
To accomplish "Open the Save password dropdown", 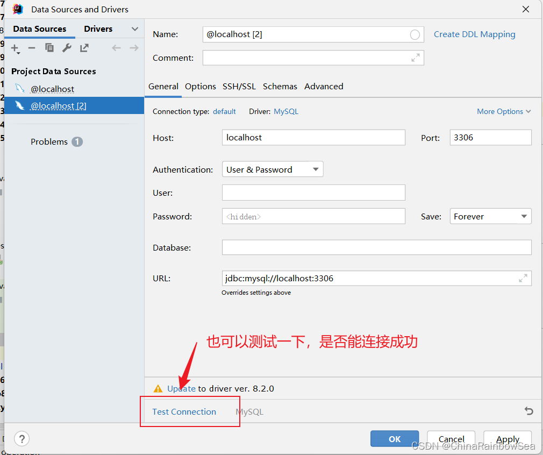I will coord(490,216).
